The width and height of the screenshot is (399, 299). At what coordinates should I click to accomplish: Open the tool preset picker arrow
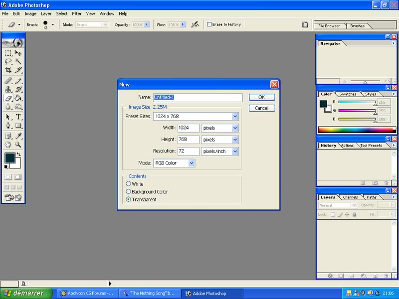pyautogui.click(x=19, y=24)
